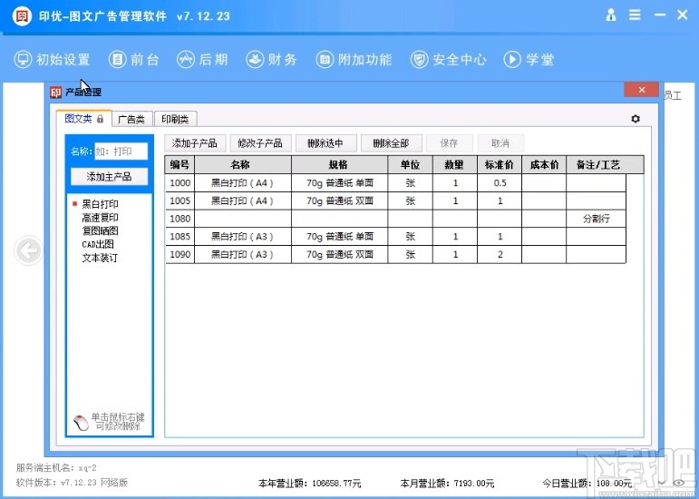Click the 编号 column header
Screen dimensions: 699x499
(180, 164)
